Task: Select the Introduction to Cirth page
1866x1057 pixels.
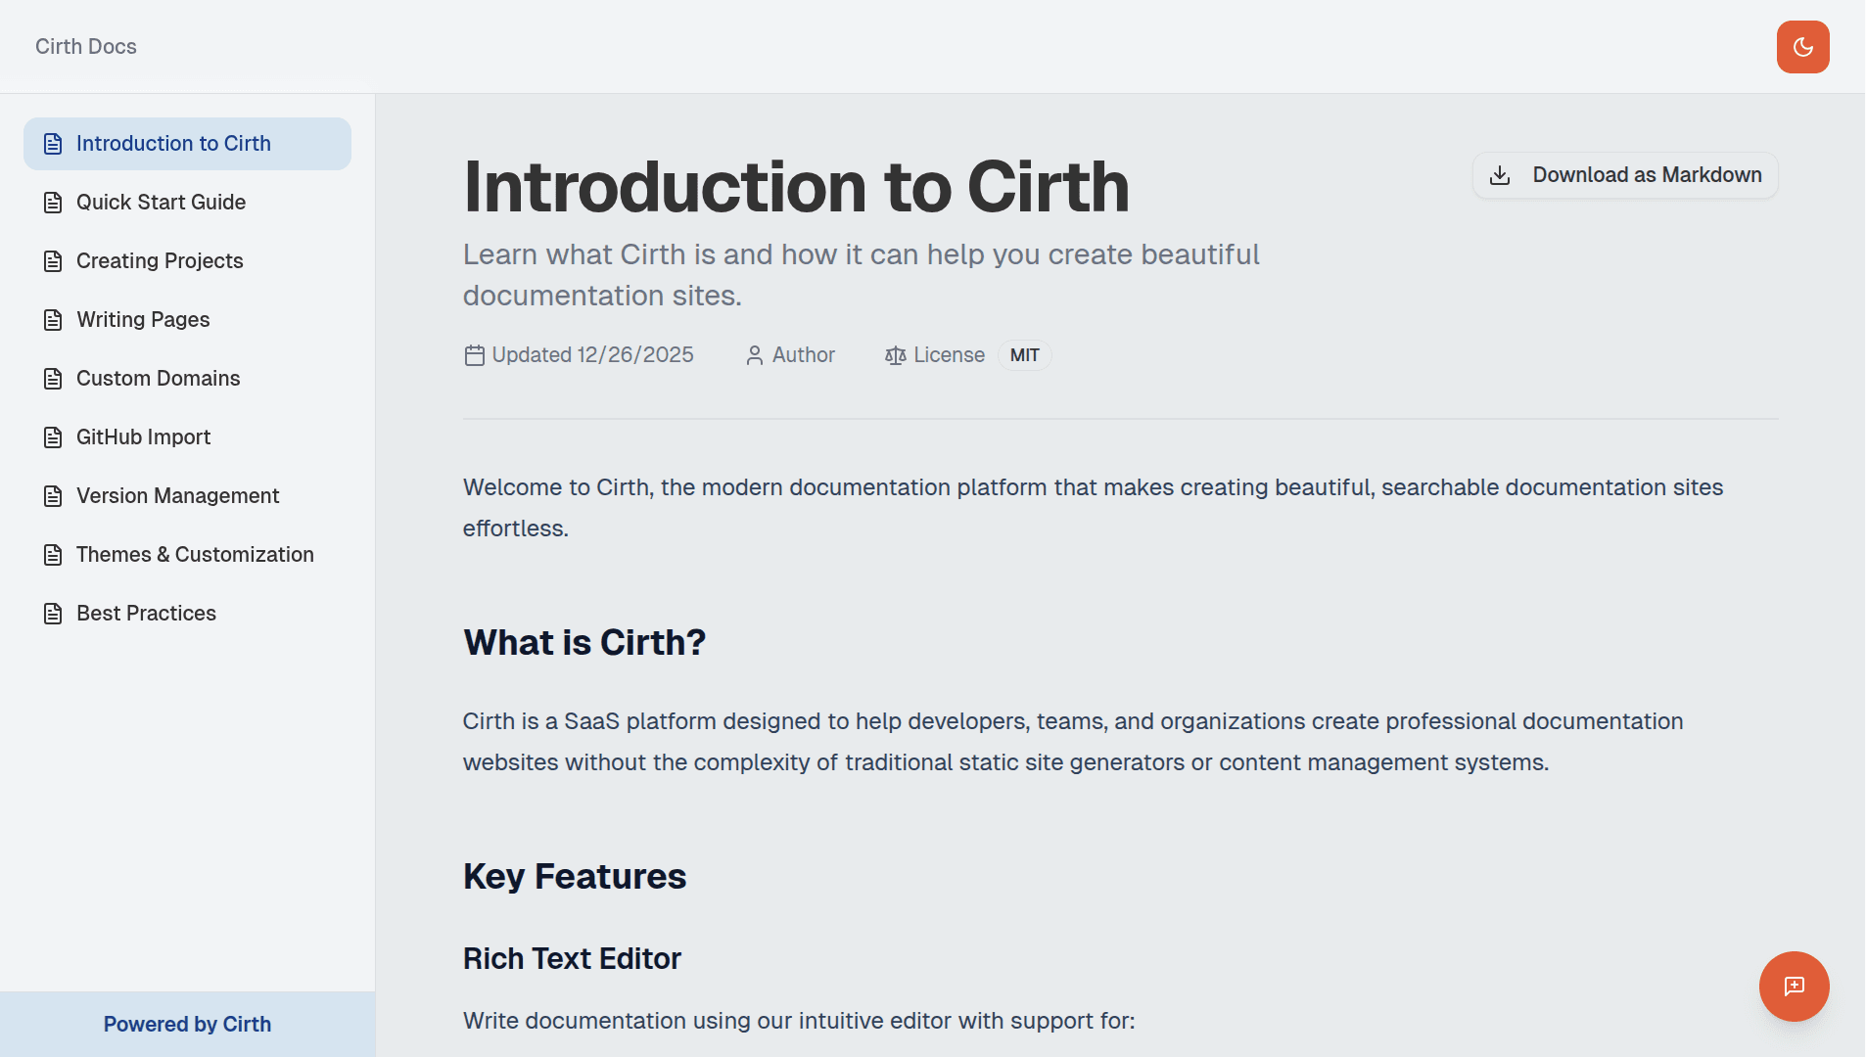Action: coord(174,143)
